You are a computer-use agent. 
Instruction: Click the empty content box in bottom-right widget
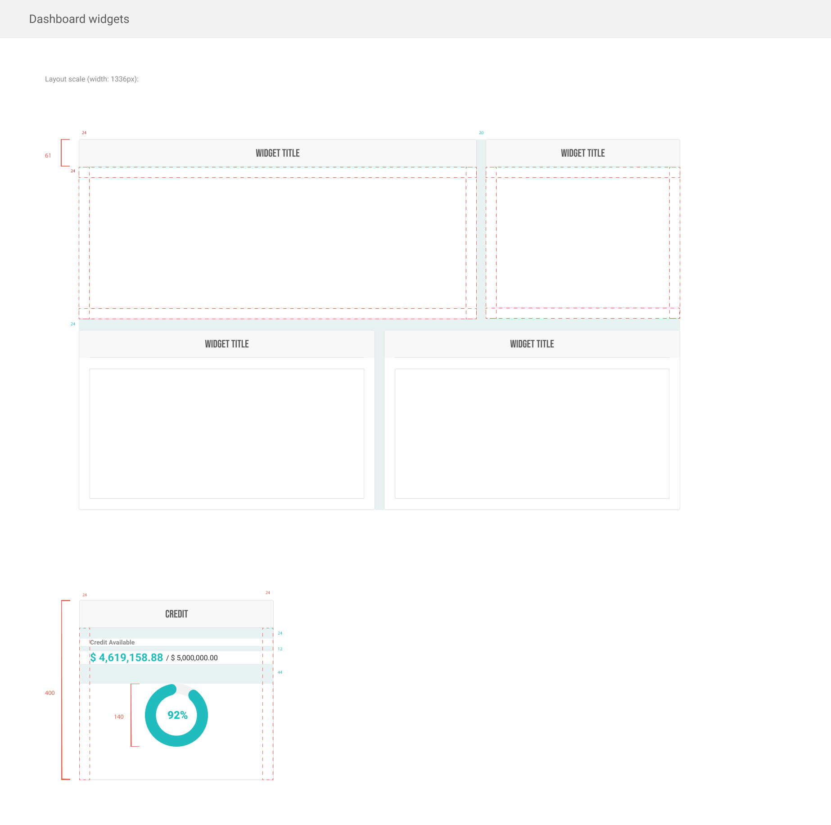click(532, 433)
